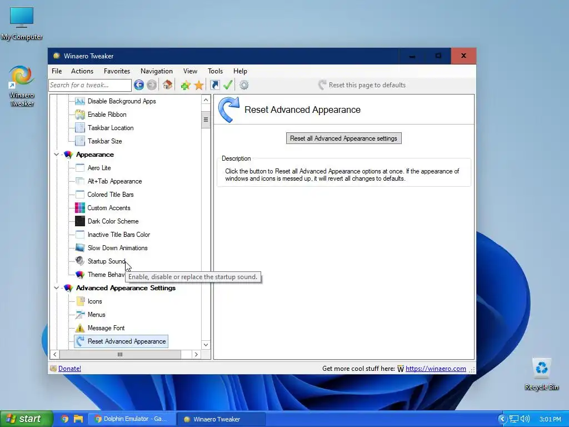The image size is (569, 427).
Task: Click the Taskbar Location tree icon
Action: coord(80,128)
